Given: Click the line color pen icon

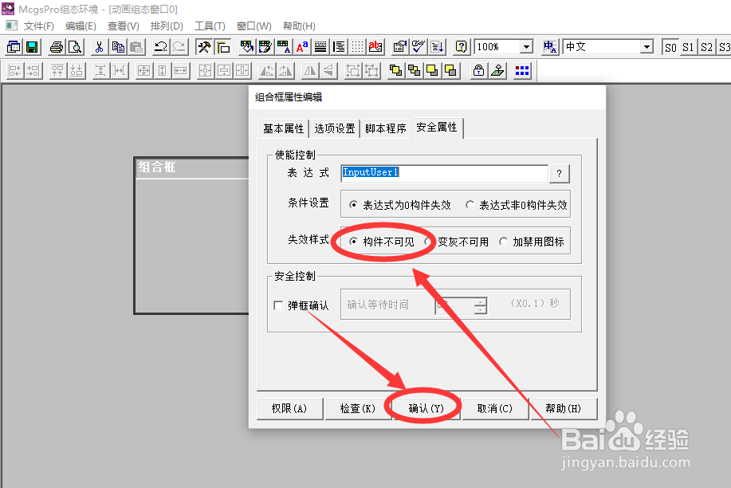Looking at the screenshot, I should [265, 47].
